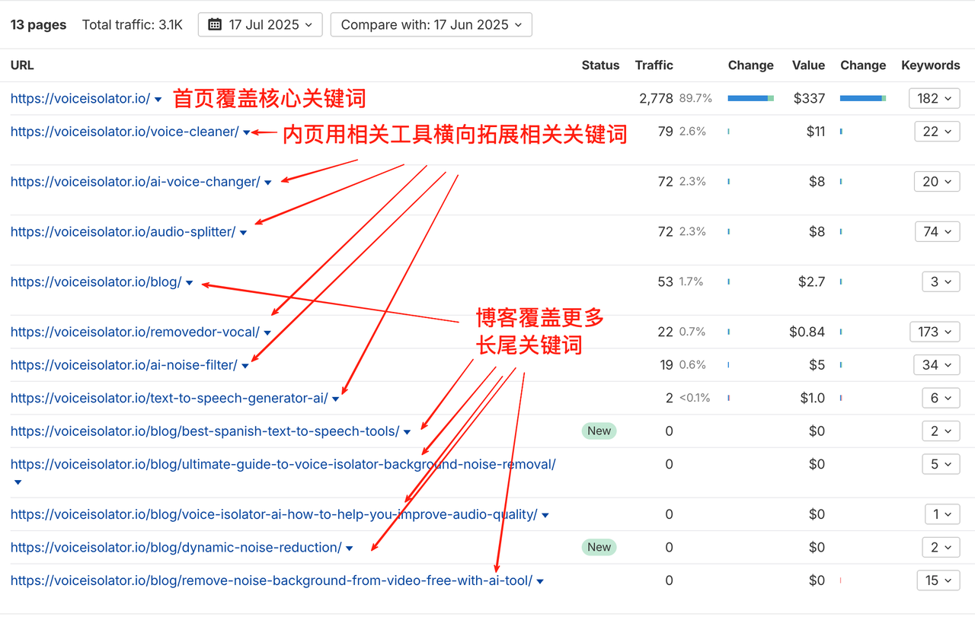Expand the caret beside the voice-cleaner URL
The width and height of the screenshot is (975, 620).
[x=246, y=133]
